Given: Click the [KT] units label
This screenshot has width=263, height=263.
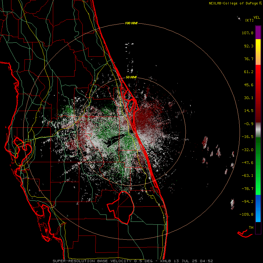Looking at the screenshot, I should point(250,20).
